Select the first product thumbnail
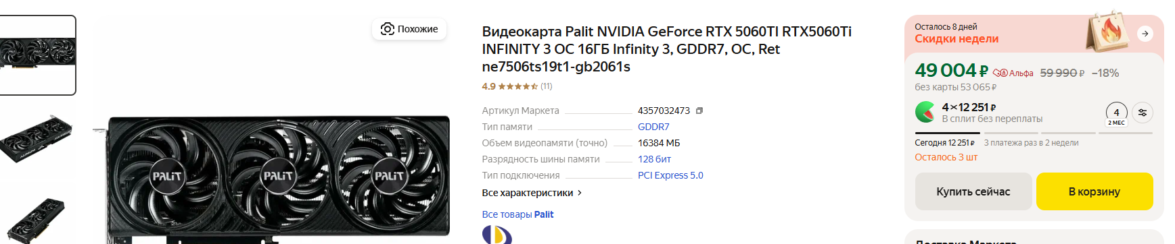Screen dimensions: 1175x244 point(37,55)
